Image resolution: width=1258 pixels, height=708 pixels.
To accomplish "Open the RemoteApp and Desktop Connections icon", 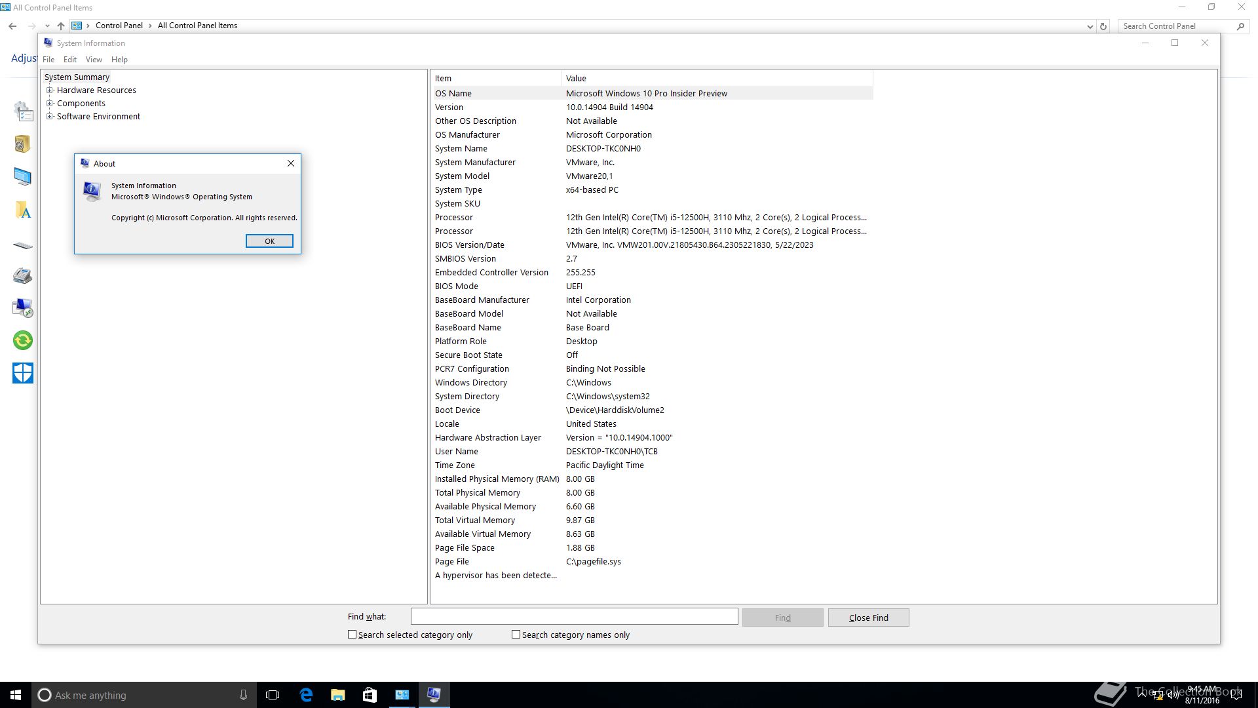I will click(22, 307).
